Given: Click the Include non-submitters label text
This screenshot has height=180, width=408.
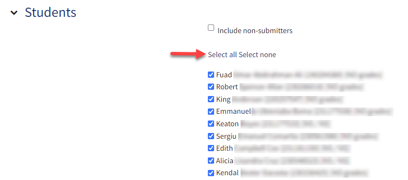Looking at the screenshot, I should click(255, 31).
